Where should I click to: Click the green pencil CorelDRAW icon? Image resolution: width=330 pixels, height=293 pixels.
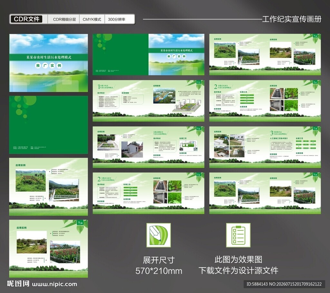[159, 235]
